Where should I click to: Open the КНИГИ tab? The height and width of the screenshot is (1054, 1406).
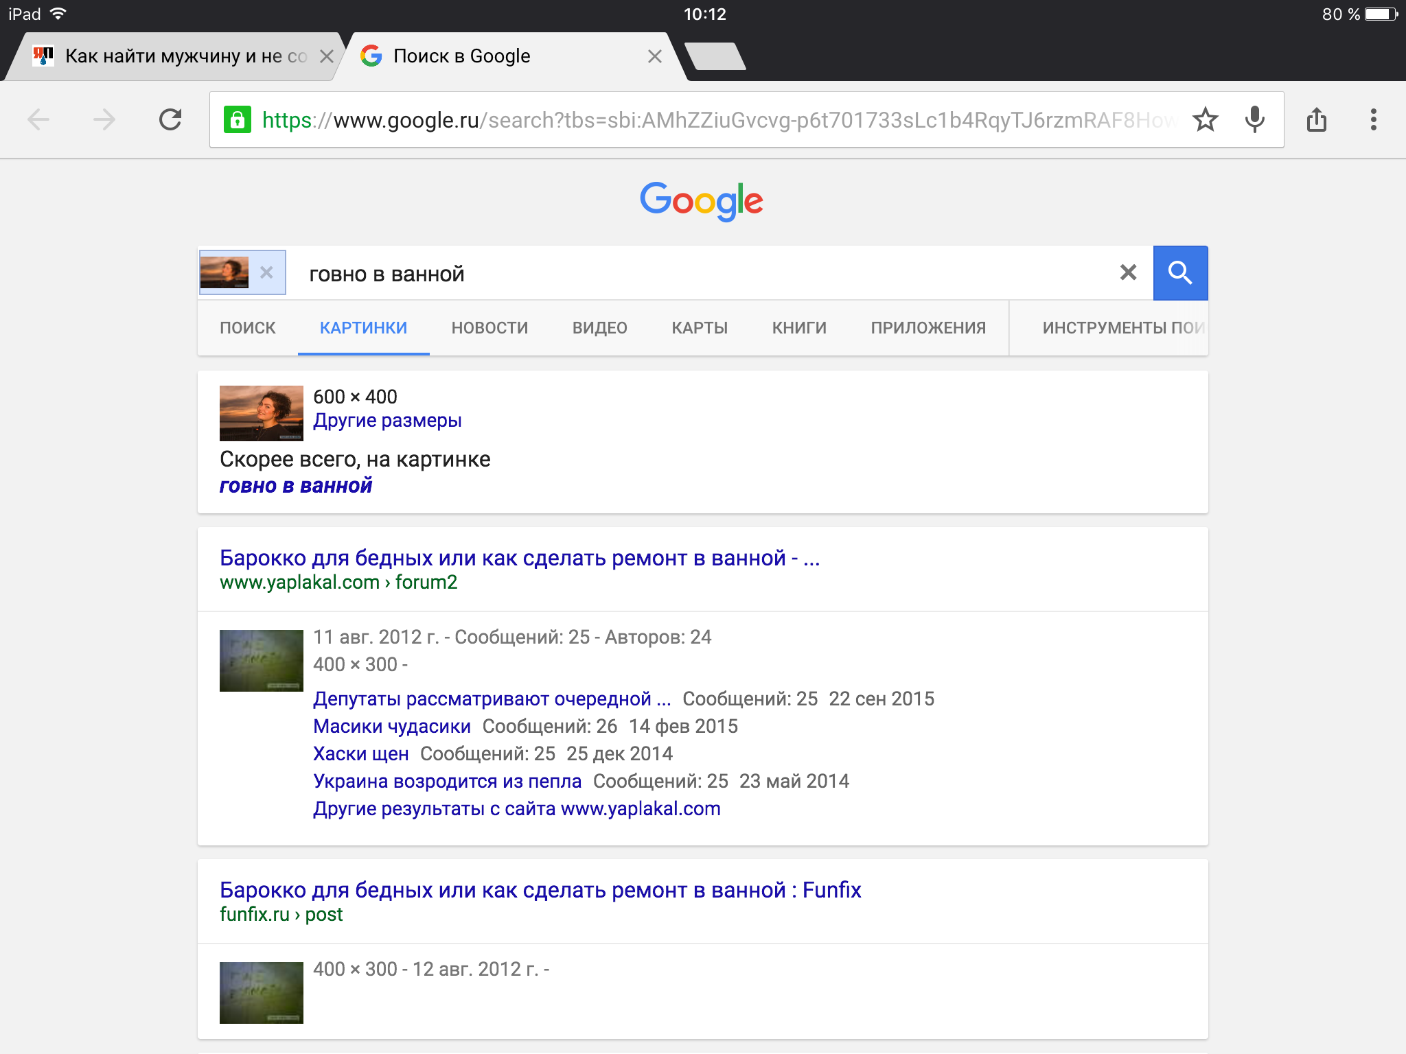point(799,328)
